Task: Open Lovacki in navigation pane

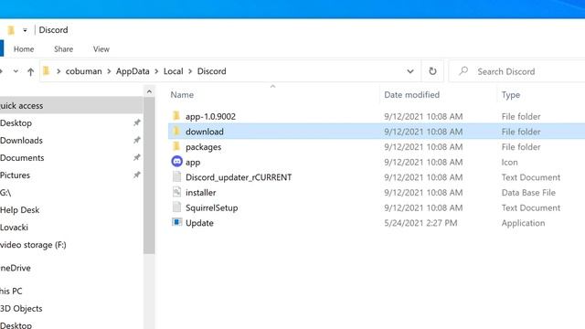Action: [14, 228]
